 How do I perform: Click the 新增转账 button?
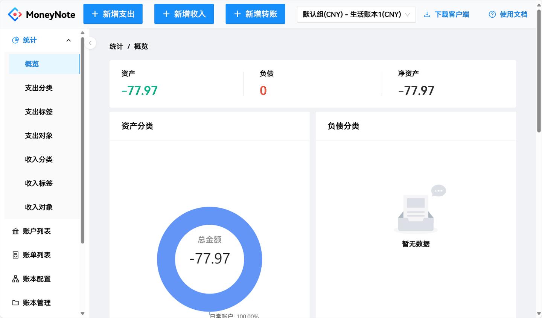click(255, 14)
